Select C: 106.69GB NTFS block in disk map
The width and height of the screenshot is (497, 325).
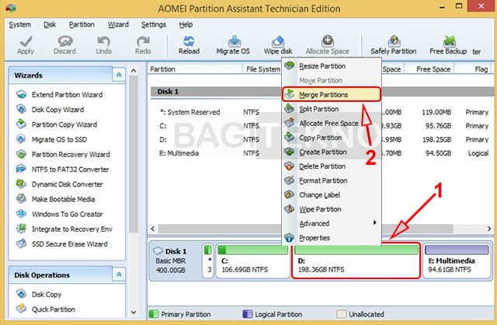pos(252,260)
